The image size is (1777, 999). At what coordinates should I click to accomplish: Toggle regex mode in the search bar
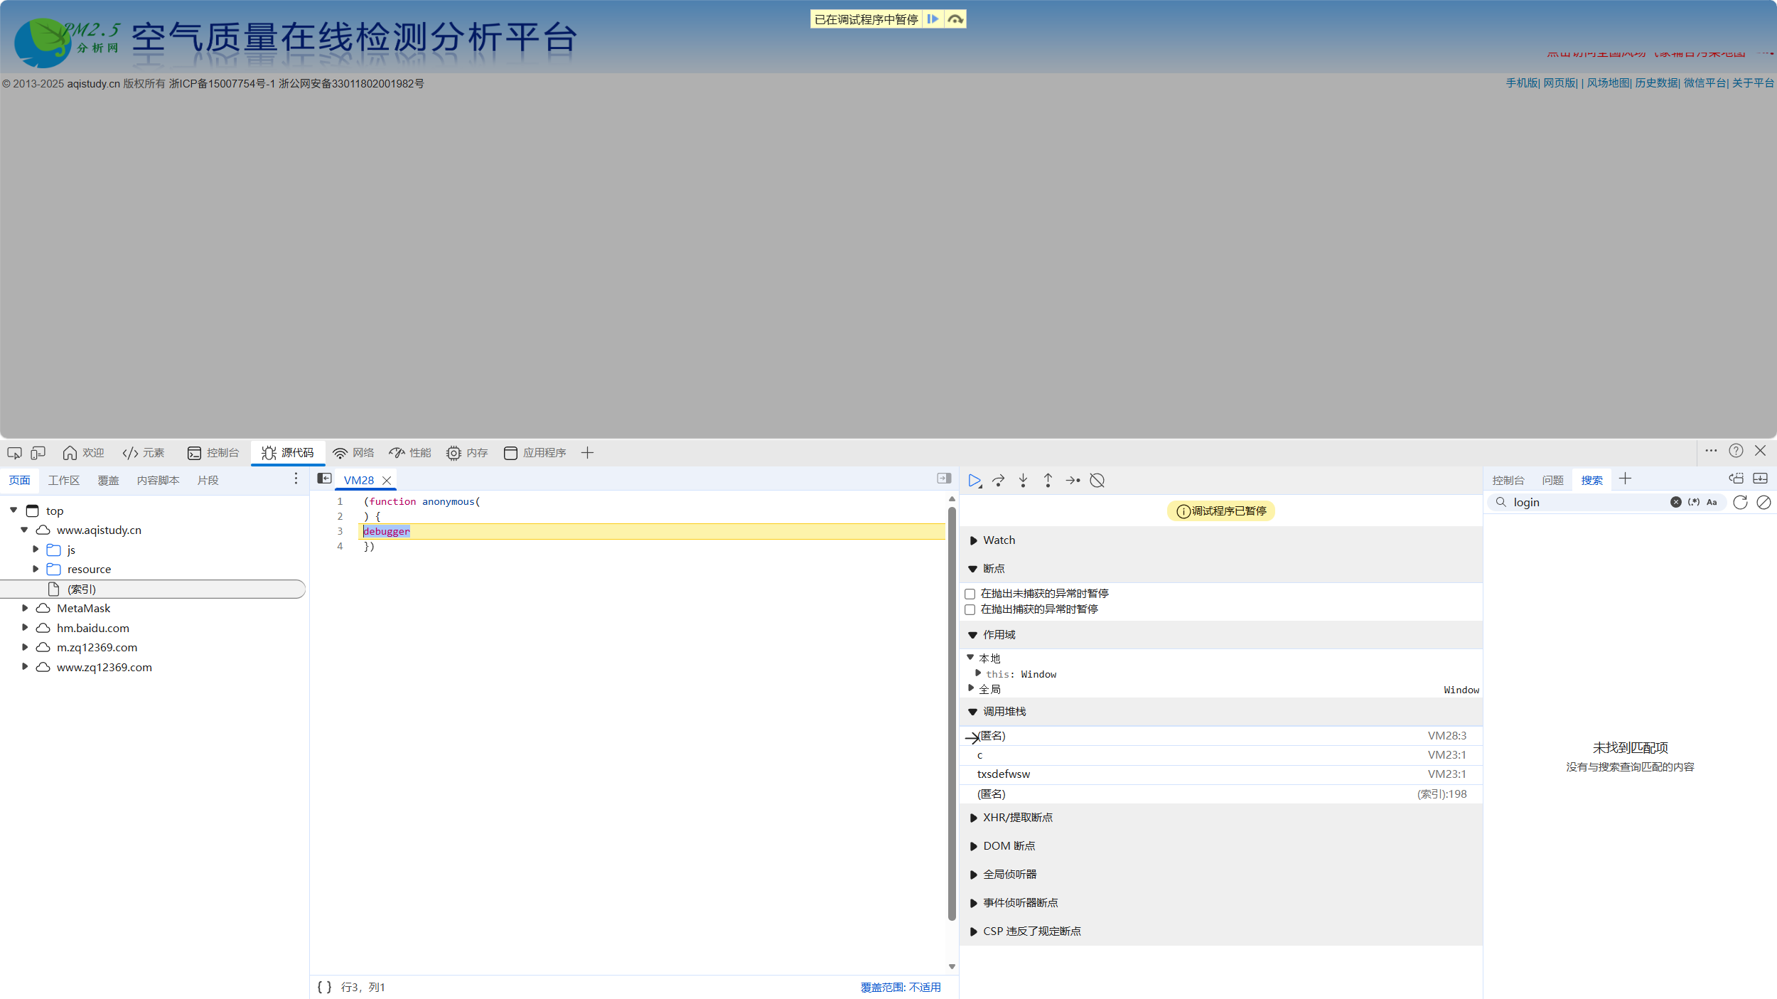(x=1693, y=502)
